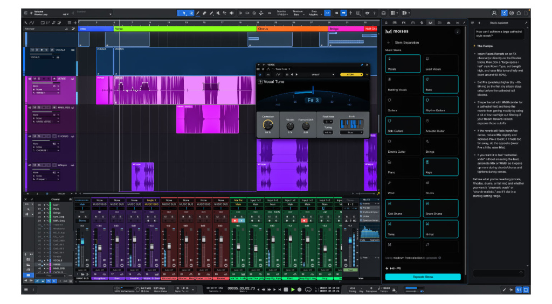Toggle the Snap button in toolbar
Viewport: 552px width, 304px height.
pos(327,13)
